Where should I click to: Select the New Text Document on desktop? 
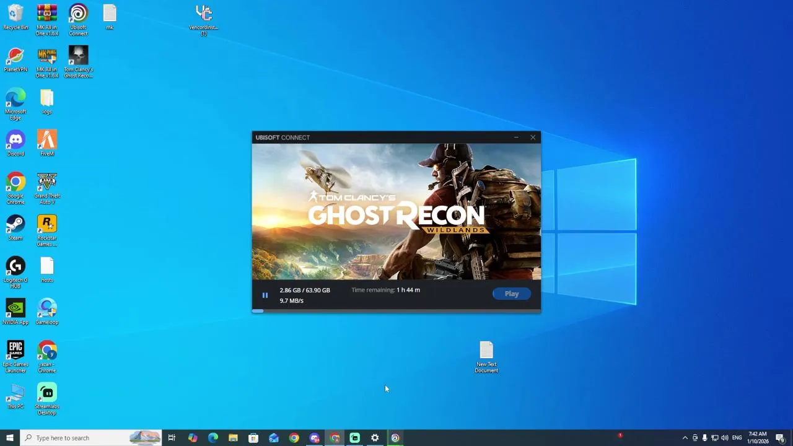coord(486,357)
